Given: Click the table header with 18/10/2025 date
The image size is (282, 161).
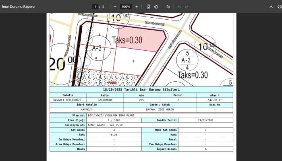Looking at the screenshot, I should point(141,90).
